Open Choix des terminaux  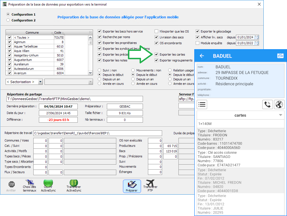[x=29, y=183]
